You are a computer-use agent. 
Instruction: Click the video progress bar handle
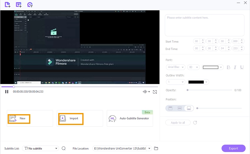point(14,87)
